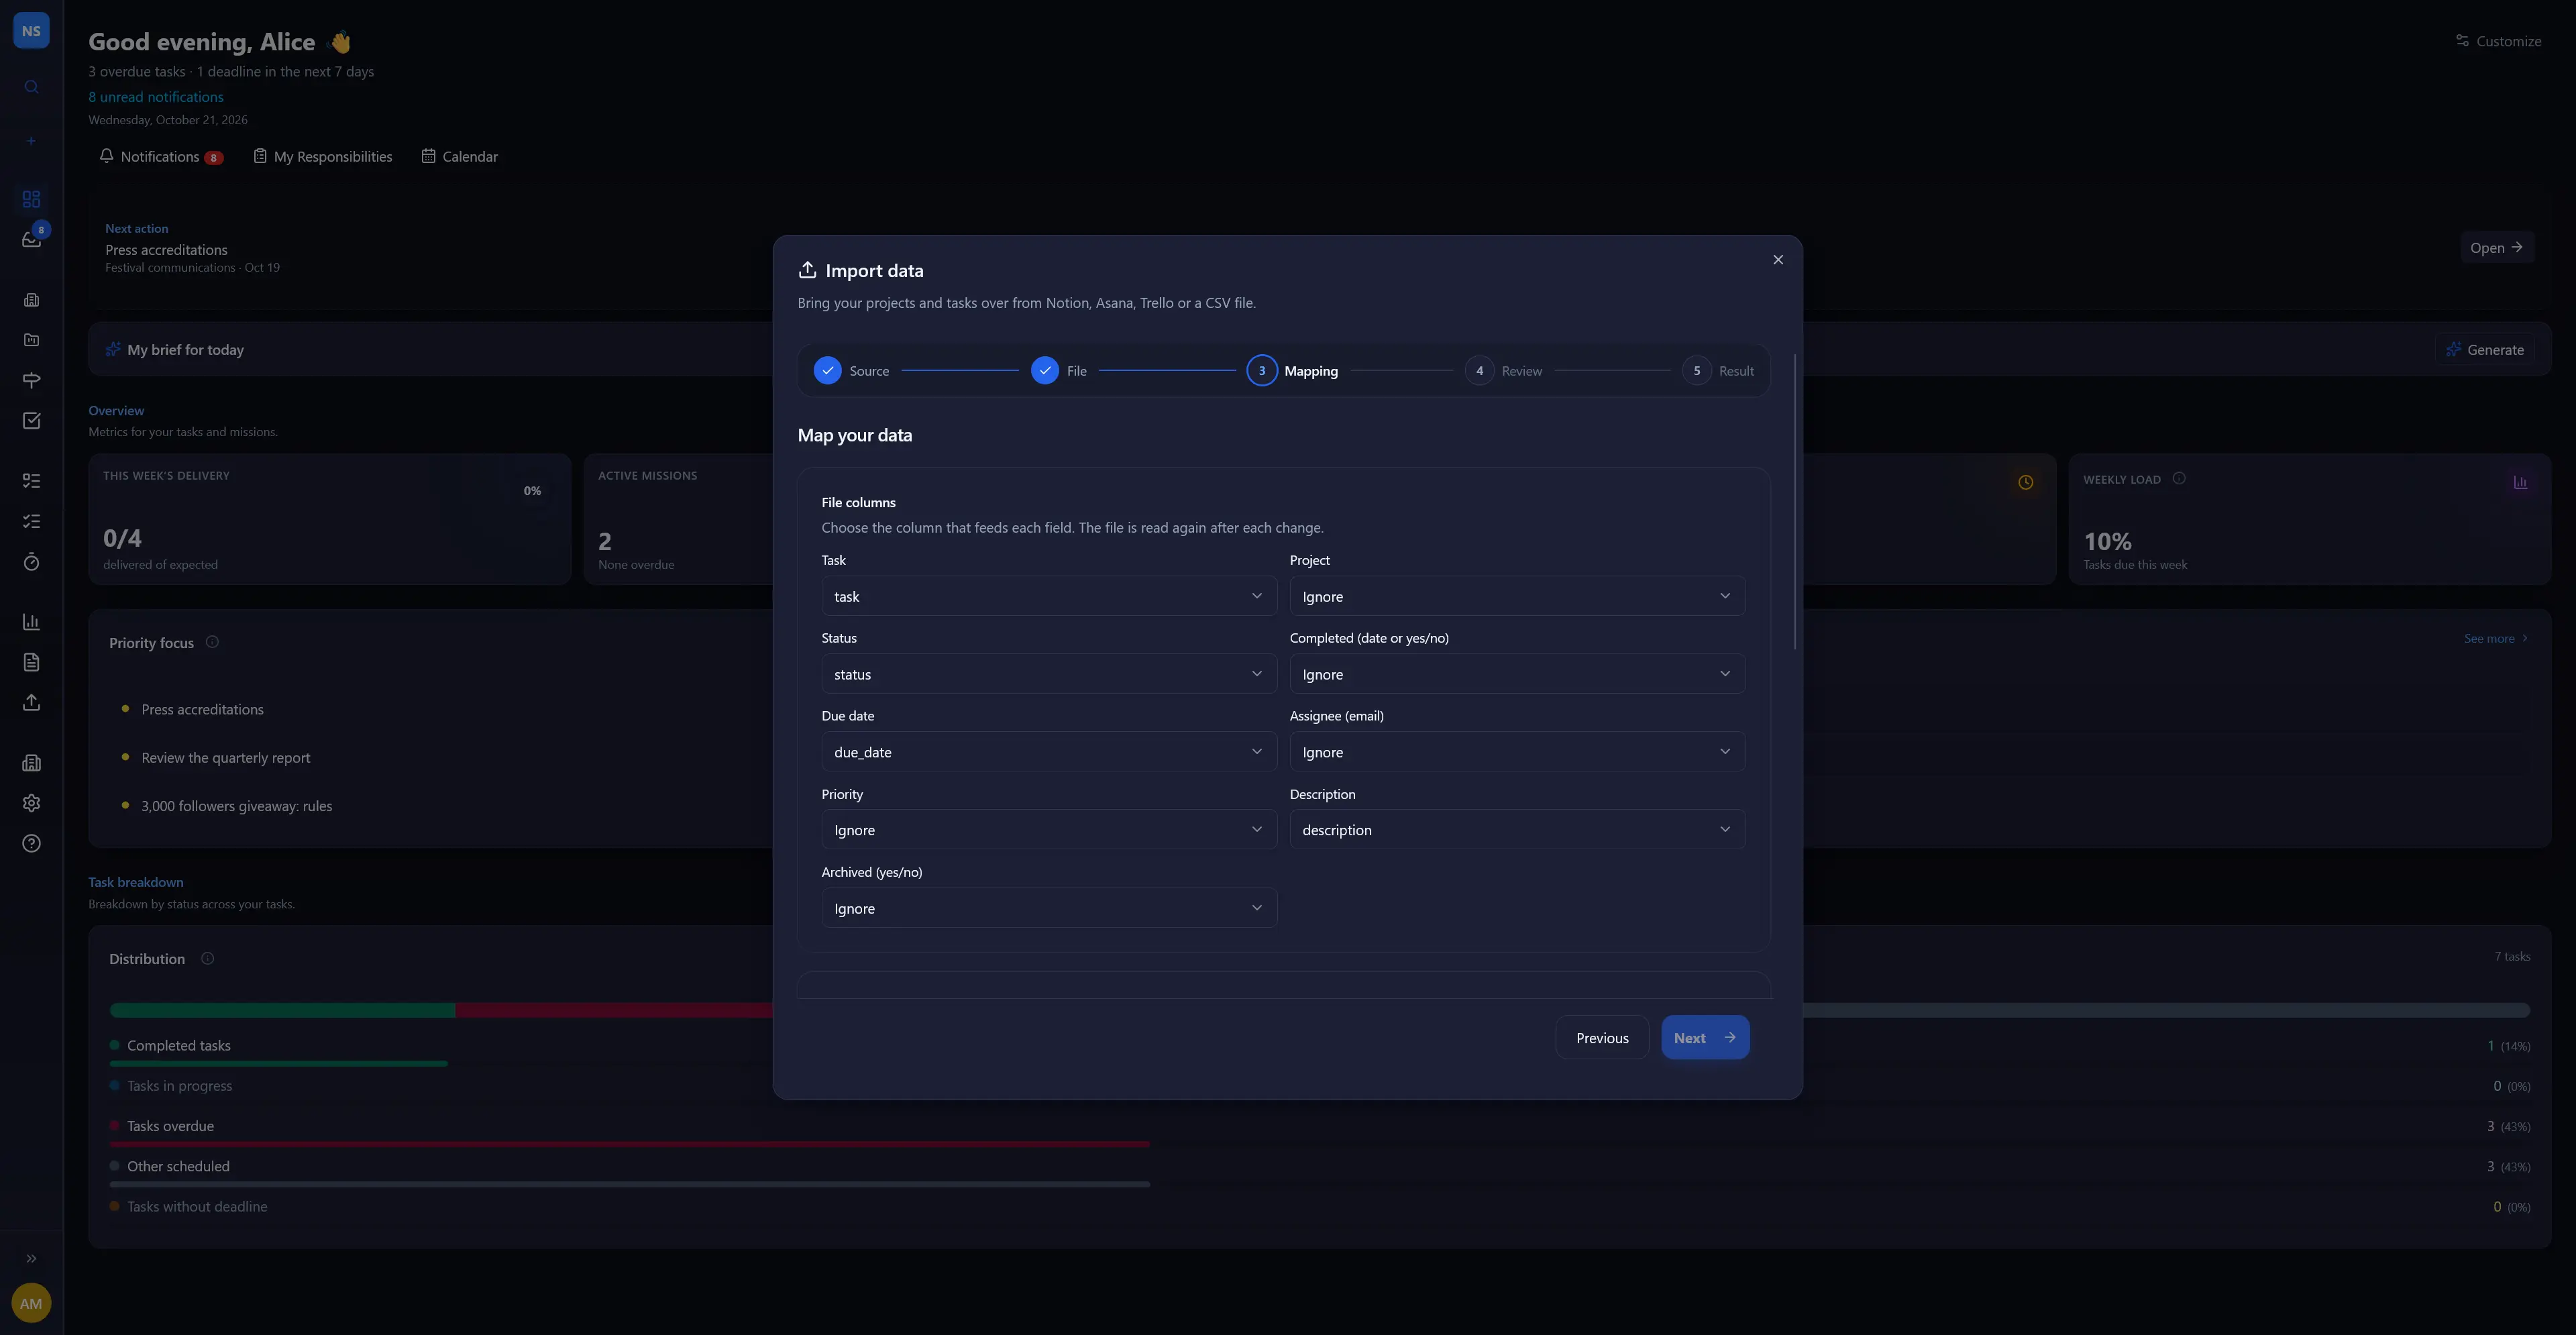
Task: Open the Project column dropdown
Action: click(x=1517, y=596)
